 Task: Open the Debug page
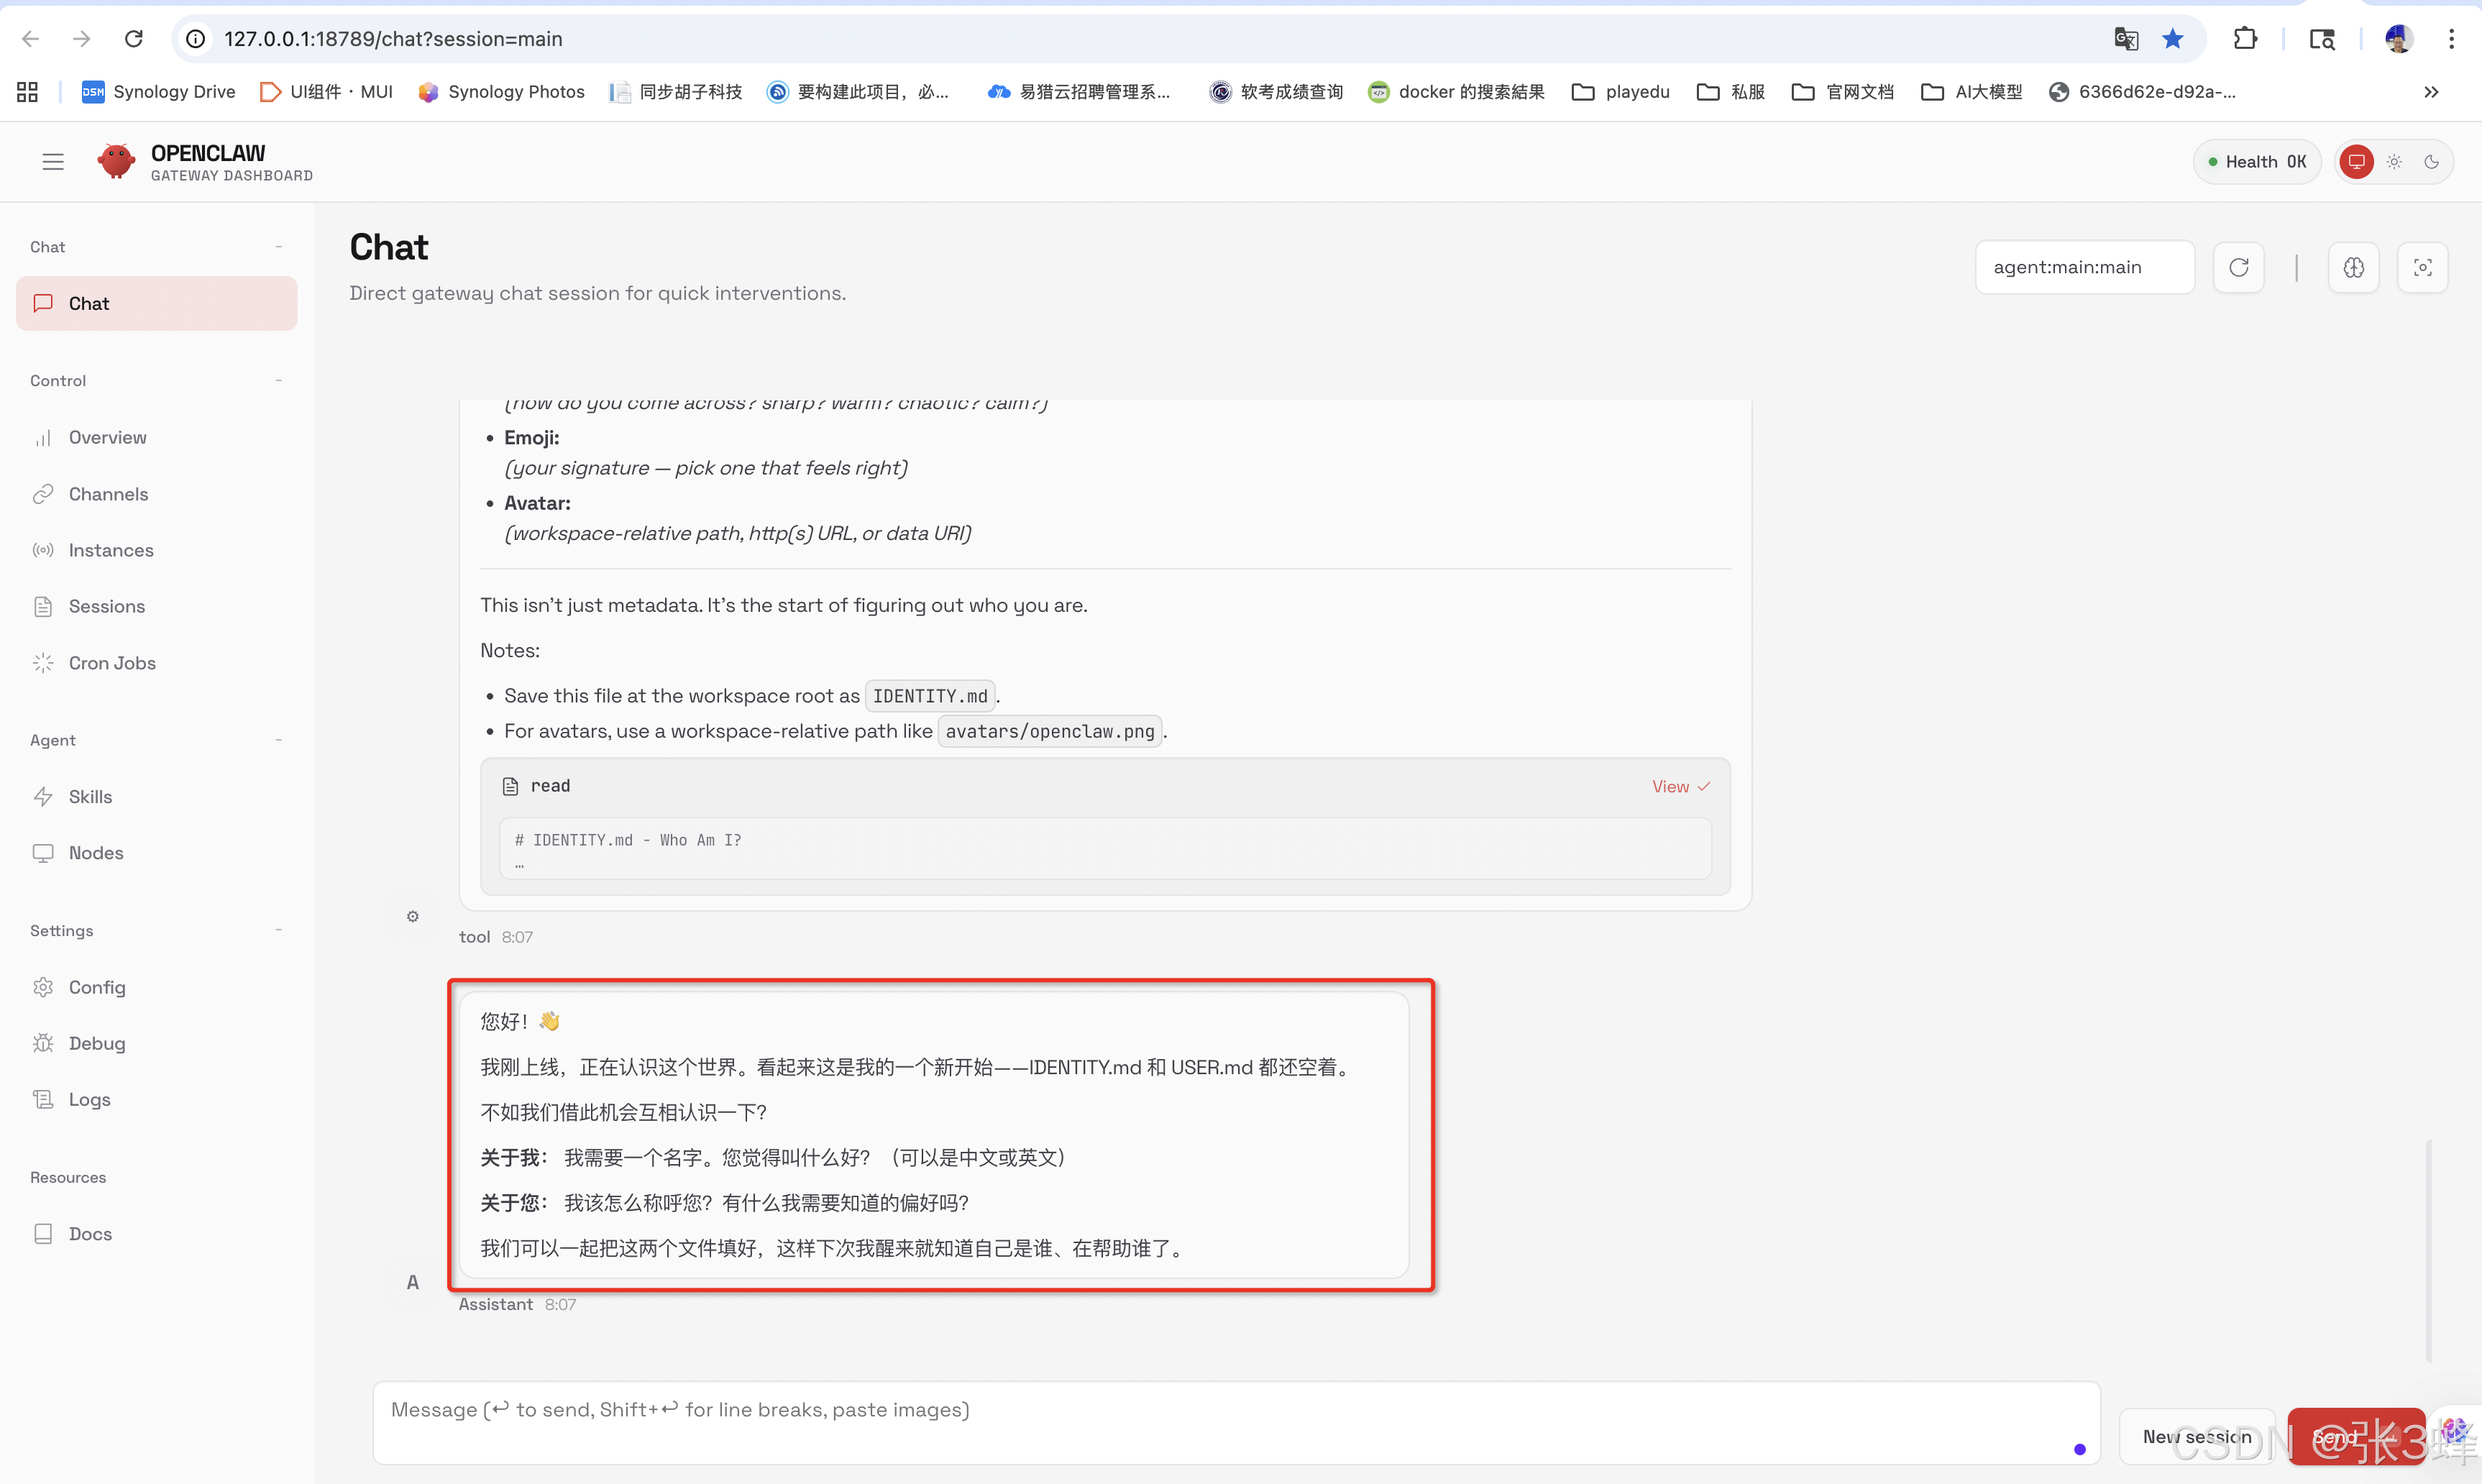tap(96, 1043)
